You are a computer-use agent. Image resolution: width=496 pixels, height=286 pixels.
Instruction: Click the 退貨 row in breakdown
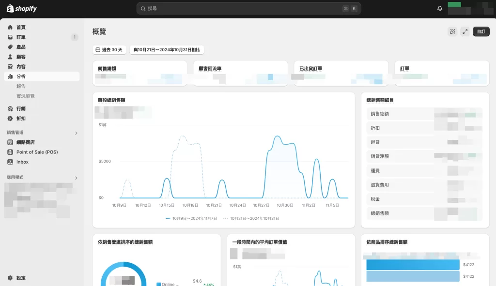(x=425, y=142)
